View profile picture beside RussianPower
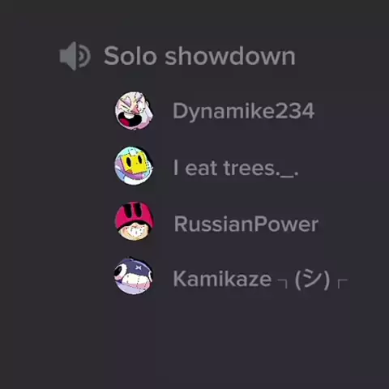This screenshot has height=389, width=389. point(135,221)
